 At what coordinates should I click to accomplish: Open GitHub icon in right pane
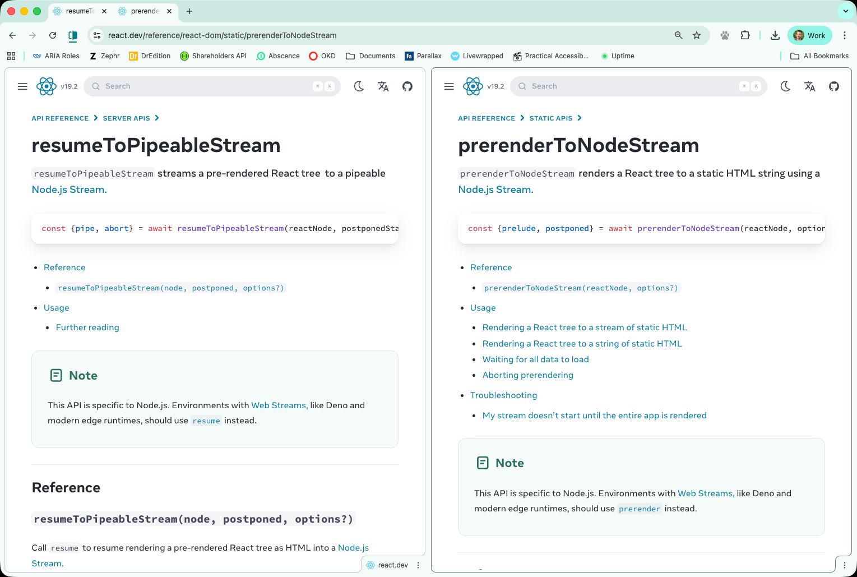[834, 86]
